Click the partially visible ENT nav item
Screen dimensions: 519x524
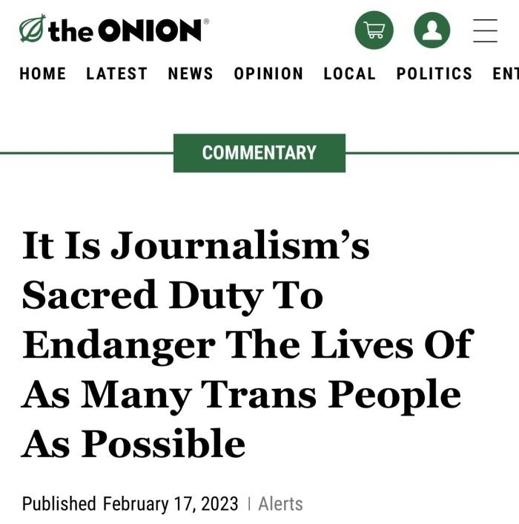click(506, 74)
